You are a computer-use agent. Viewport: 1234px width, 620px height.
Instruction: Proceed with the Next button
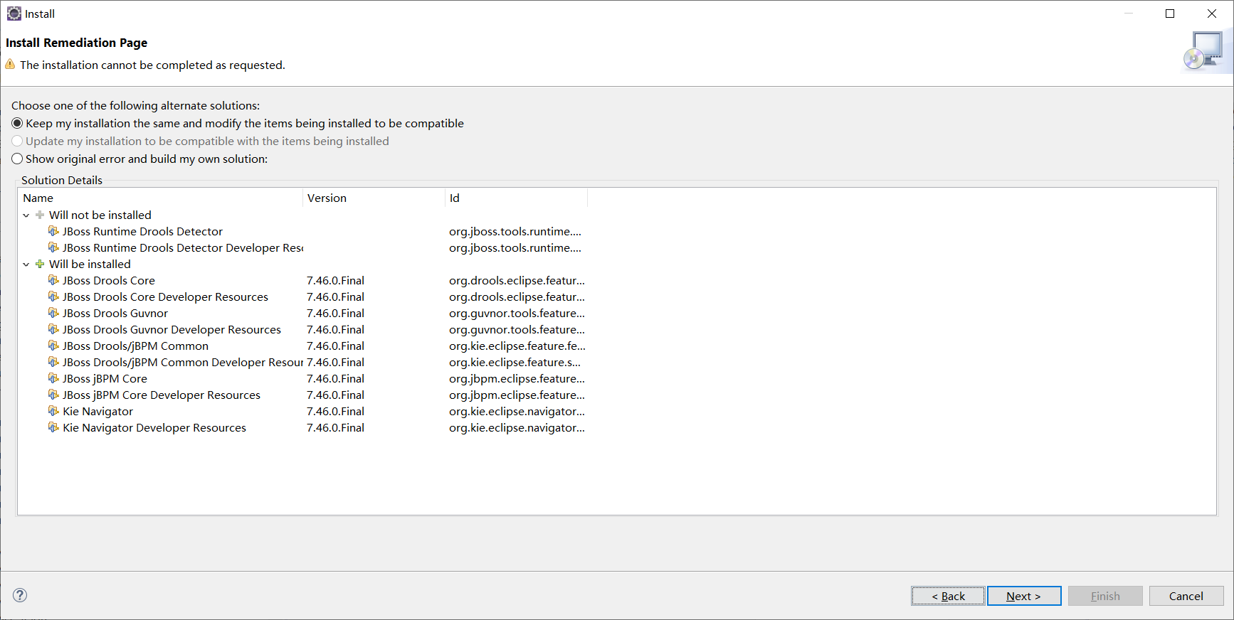pyautogui.click(x=1024, y=596)
